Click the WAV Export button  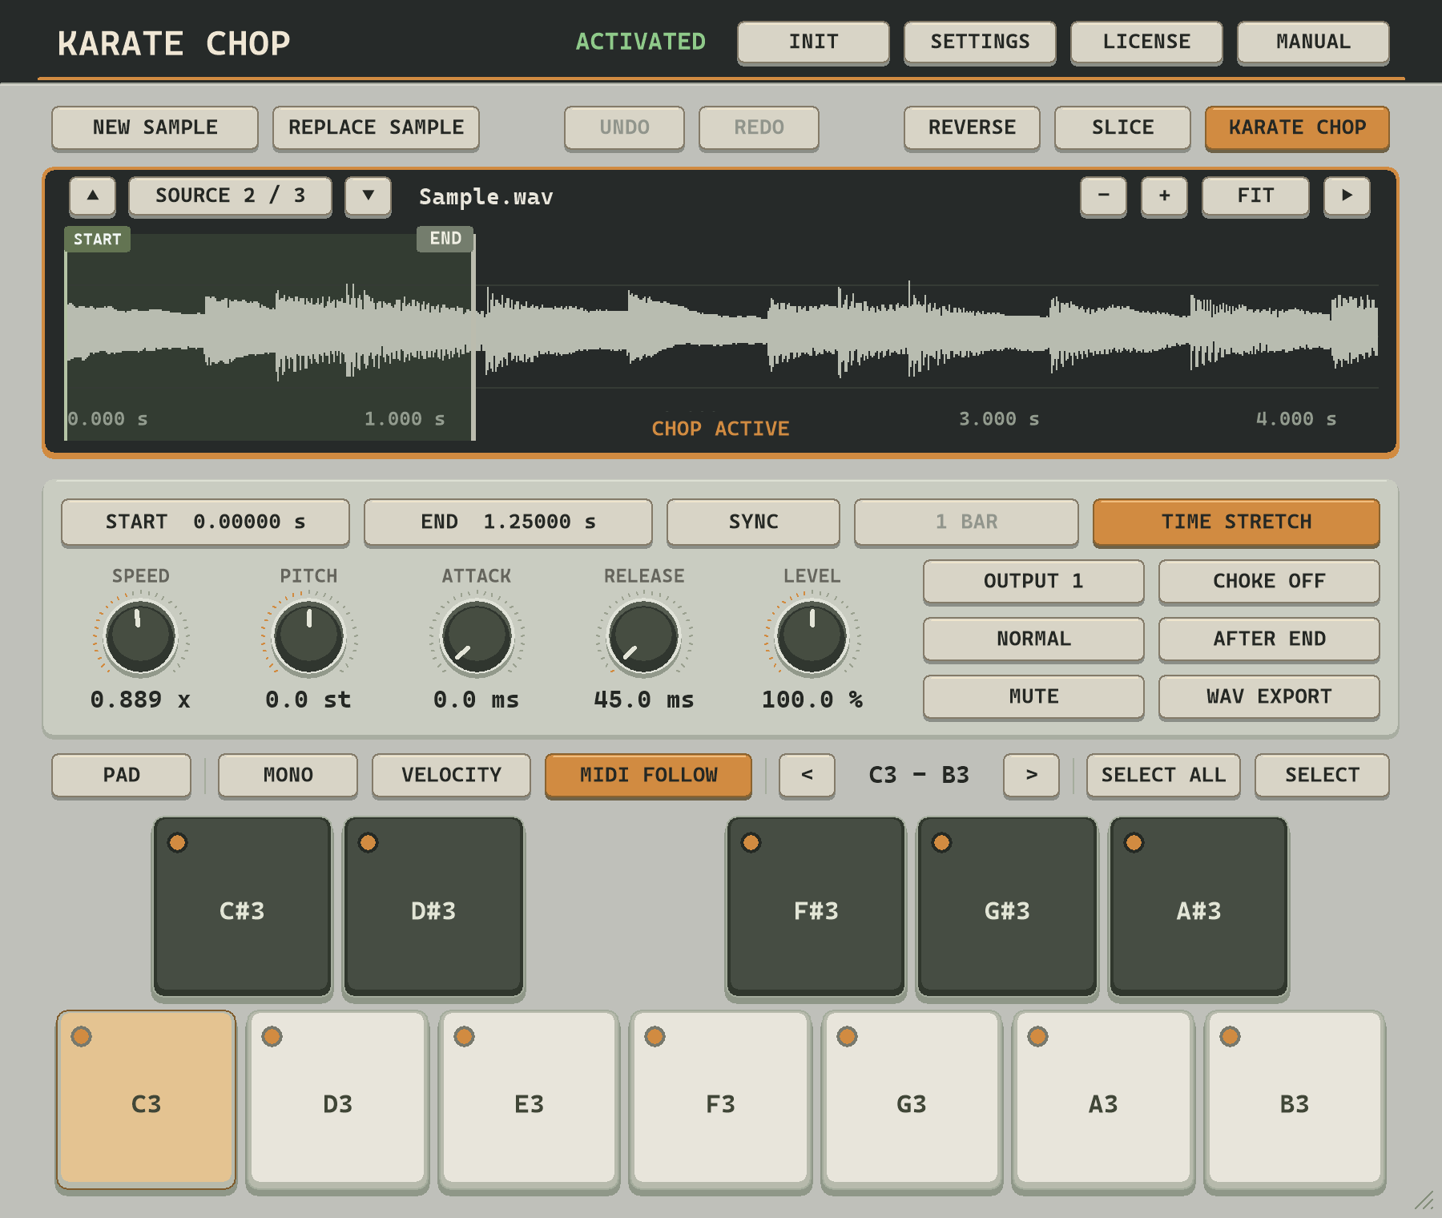tap(1269, 696)
